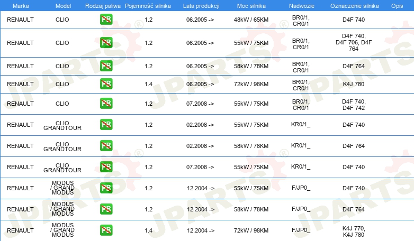Click CLIO GRANDTOUR in the 58kW / 78KM row

62,146
